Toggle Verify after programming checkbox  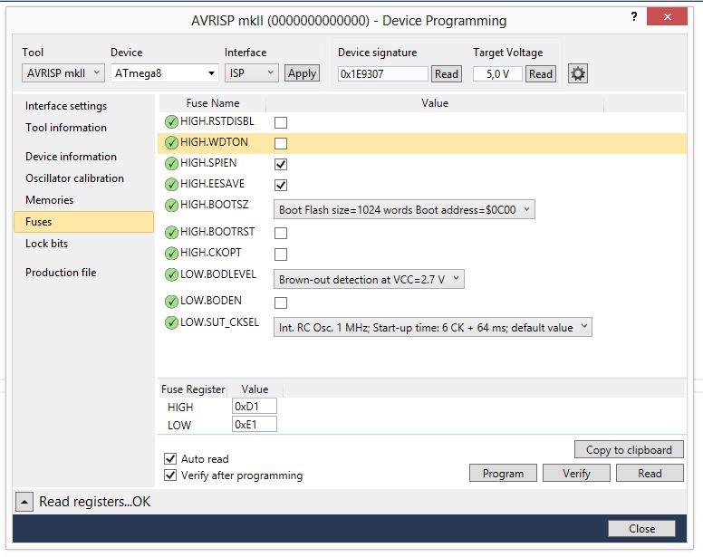tap(170, 475)
